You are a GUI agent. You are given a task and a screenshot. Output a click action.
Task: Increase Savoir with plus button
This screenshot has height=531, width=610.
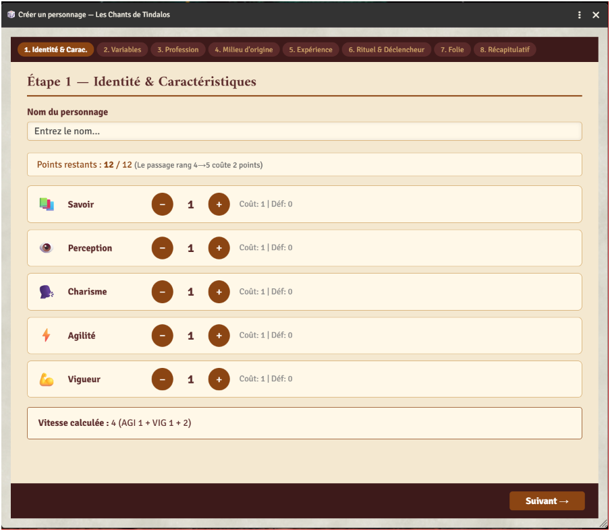219,204
